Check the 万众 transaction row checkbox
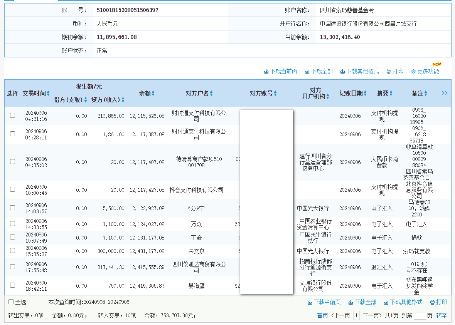Viewport: 455px width, 325px height. (x=12, y=224)
